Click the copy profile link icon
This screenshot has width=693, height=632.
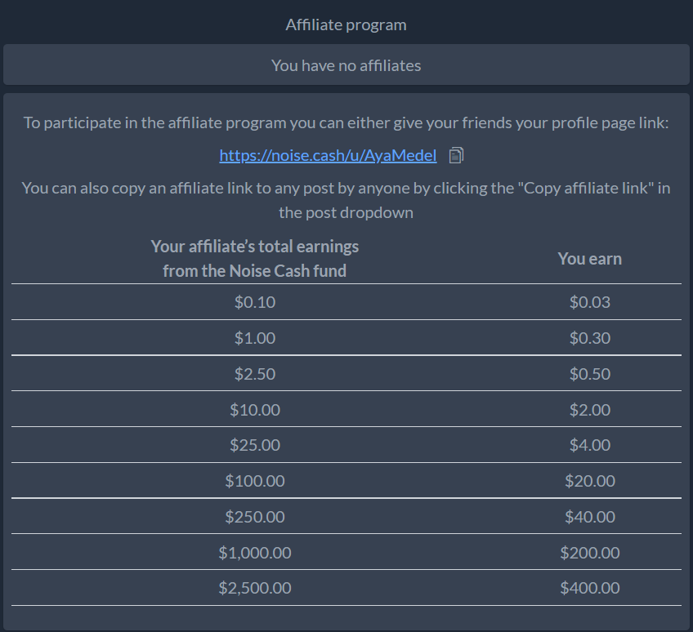point(456,155)
